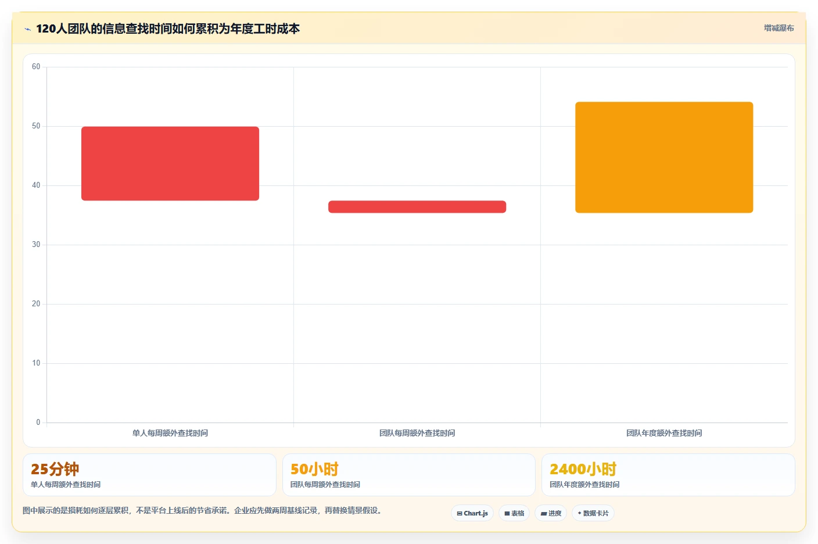Click the 增减瀑布 label in header
818x544 pixels.
point(778,28)
